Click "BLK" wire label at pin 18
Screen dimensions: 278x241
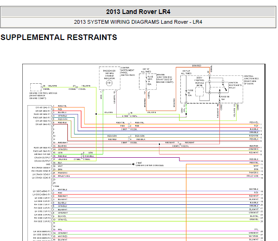coord(60,162)
